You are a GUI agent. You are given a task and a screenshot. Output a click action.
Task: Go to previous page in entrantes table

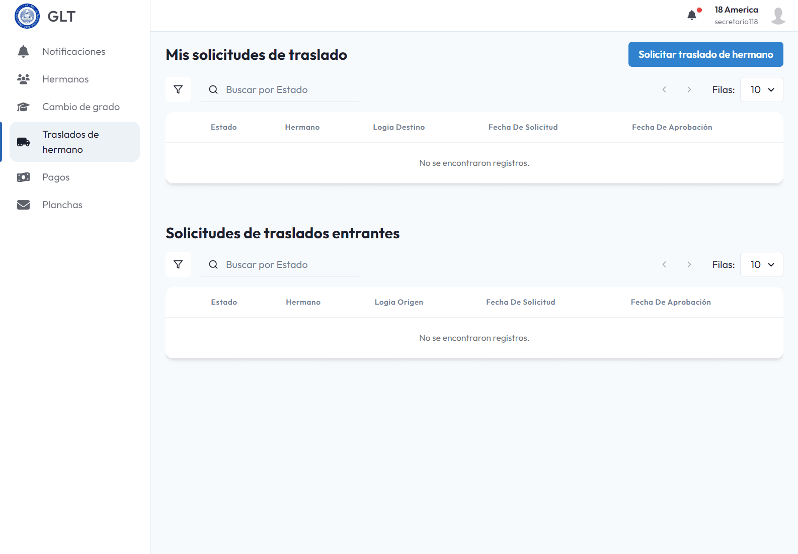pyautogui.click(x=664, y=264)
